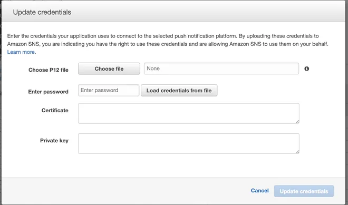Open the Learn more link
The width and height of the screenshot is (348, 205).
click(21, 52)
